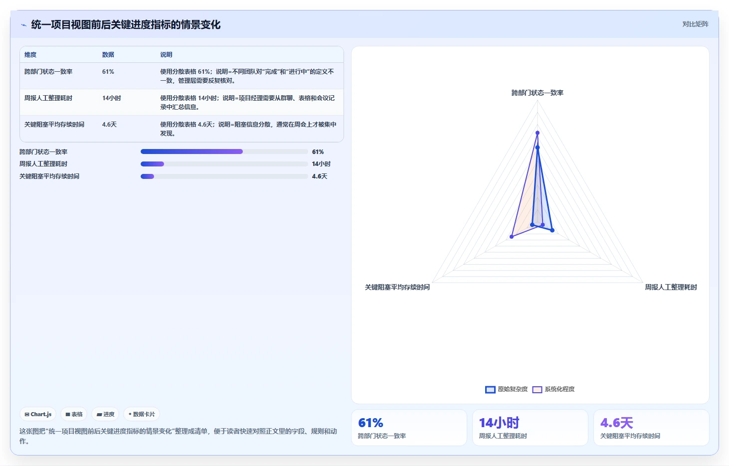Click description starting 使用分散表格 4.6天
Image resolution: width=729 pixels, height=466 pixels.
tap(248, 129)
